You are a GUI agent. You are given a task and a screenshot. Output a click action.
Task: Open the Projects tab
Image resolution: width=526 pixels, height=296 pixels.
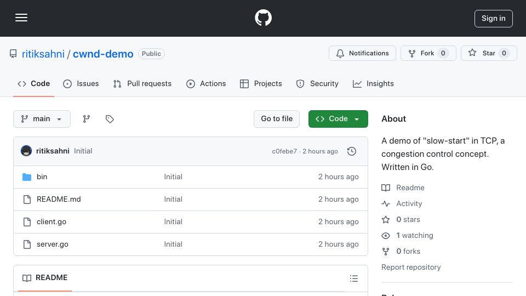coord(261,83)
